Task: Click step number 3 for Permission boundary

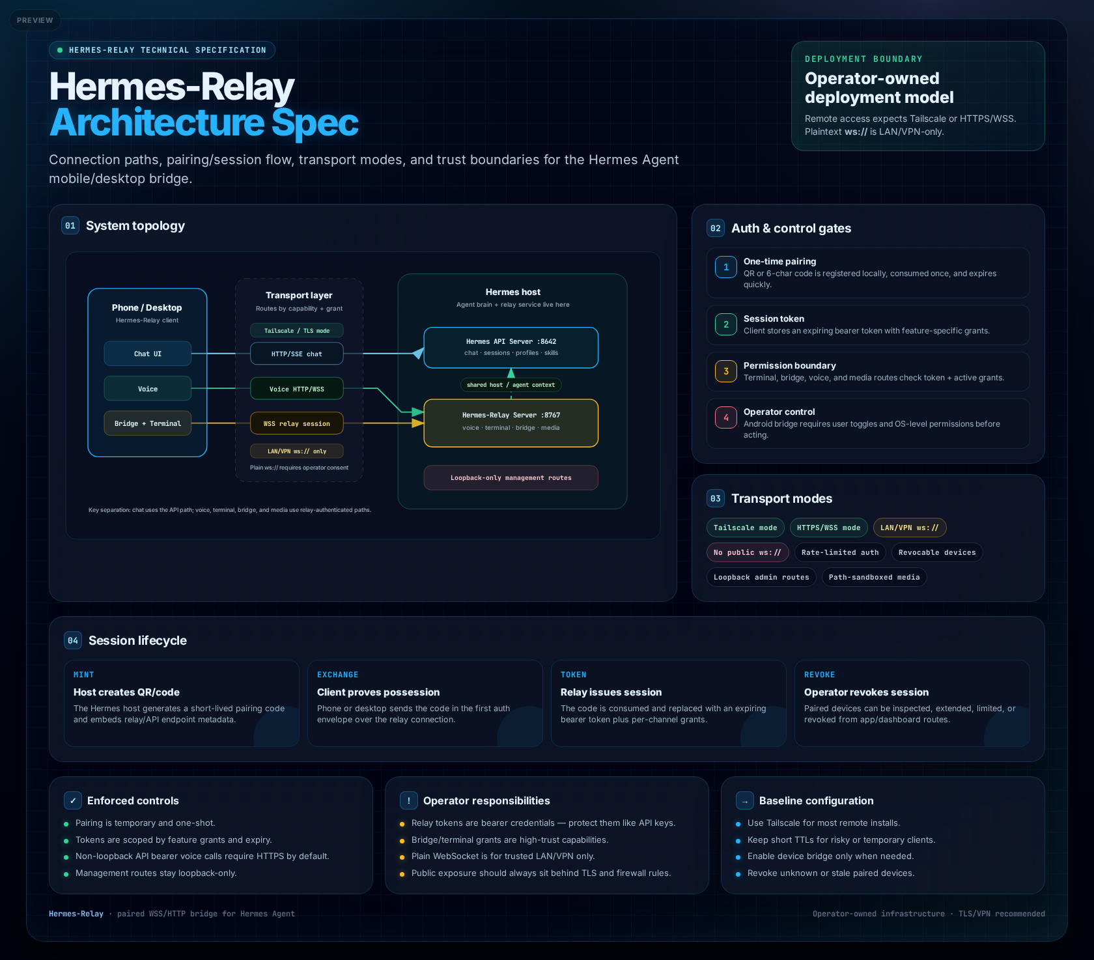Action: point(726,371)
